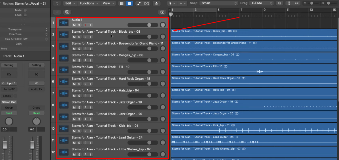Toggle the Catch Playhead icon
This screenshot has width=339, height=160.
tap(157, 3)
